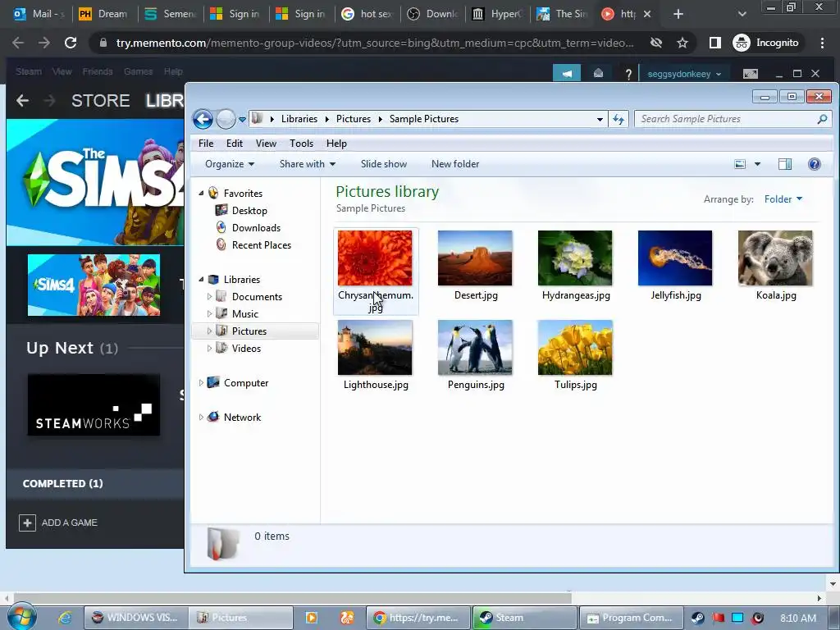Click the change view icon in toolbar
This screenshot has width=840, height=630.
point(740,164)
